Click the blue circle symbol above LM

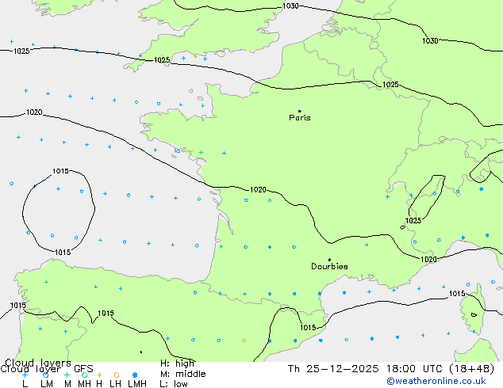(45, 375)
